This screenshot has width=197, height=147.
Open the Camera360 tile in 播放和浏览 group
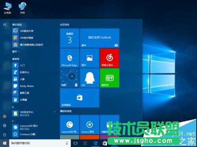[70, 125]
